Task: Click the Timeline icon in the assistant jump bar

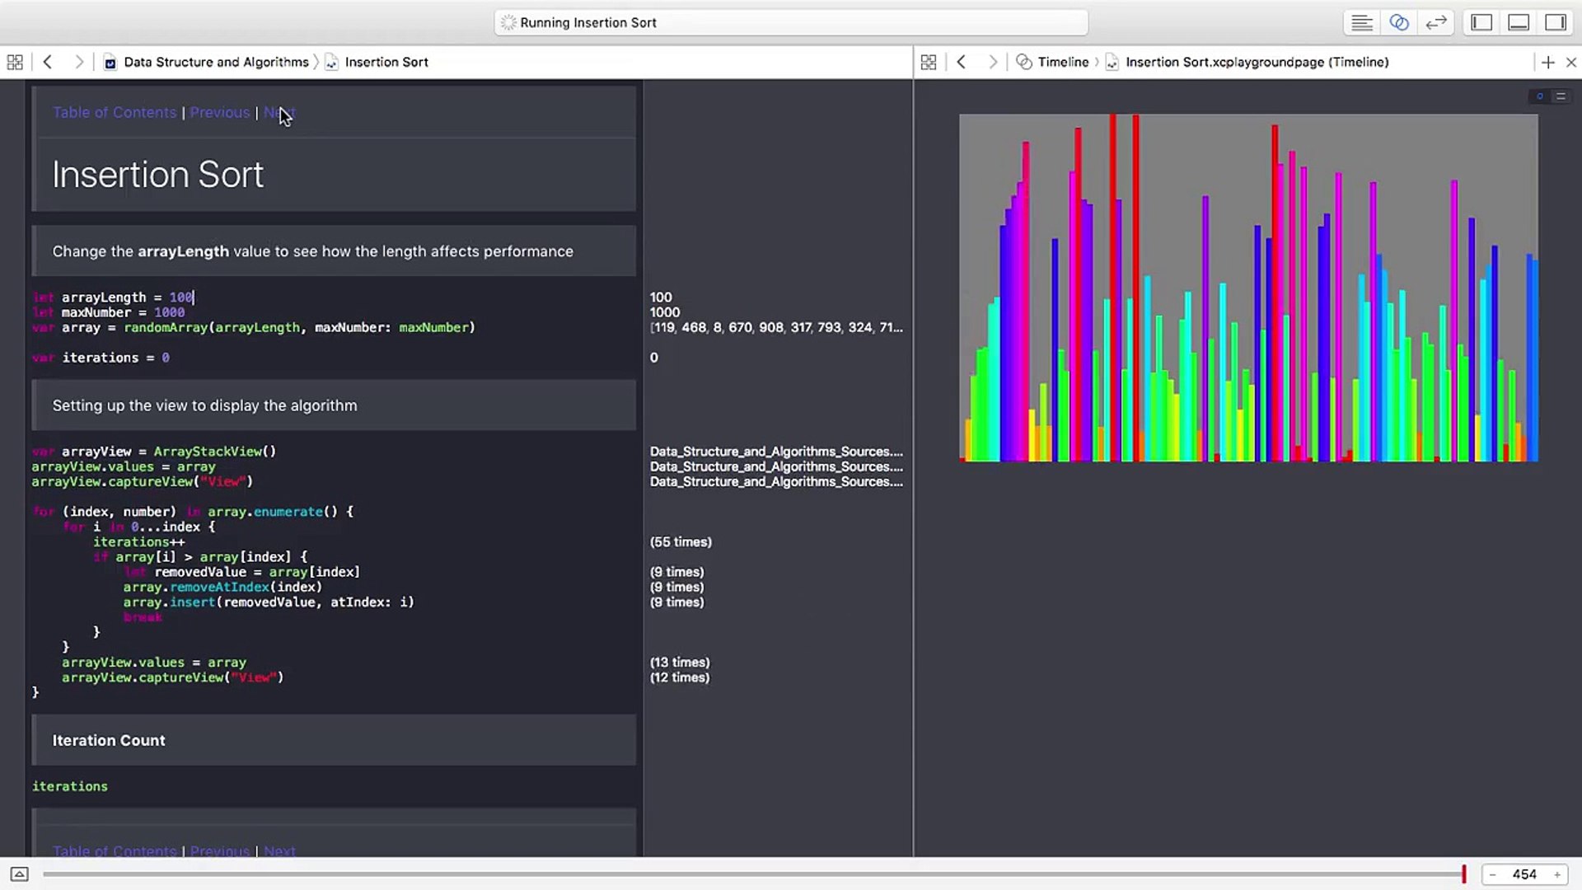Action: click(x=1024, y=62)
